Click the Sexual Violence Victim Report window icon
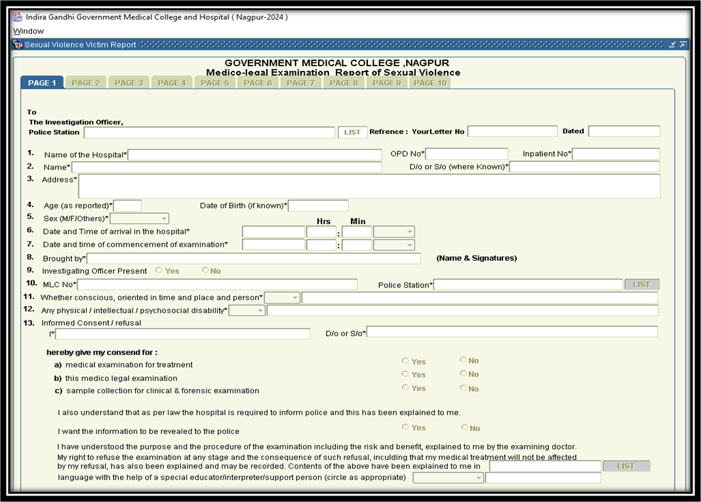The height and width of the screenshot is (502, 701). [18, 45]
